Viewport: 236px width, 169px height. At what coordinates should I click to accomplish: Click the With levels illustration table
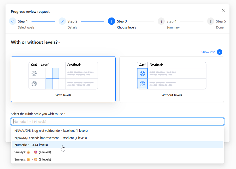(x=63, y=75)
